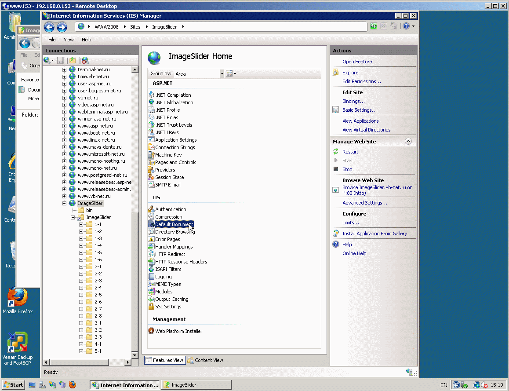Viewport: 509px width, 391px height.
Task: Open the Modules feature
Action: (160, 291)
